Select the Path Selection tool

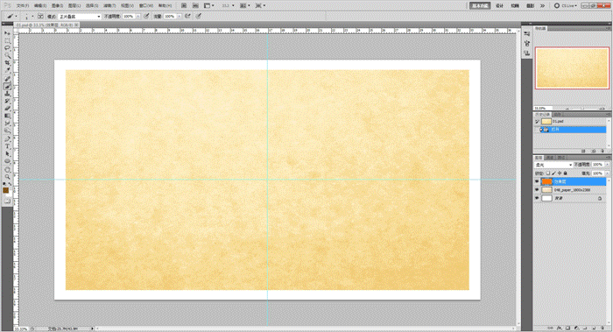point(7,153)
